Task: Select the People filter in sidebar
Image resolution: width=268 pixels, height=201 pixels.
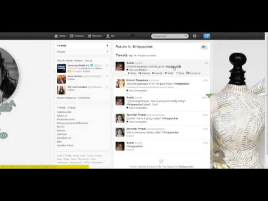Action: (82, 51)
